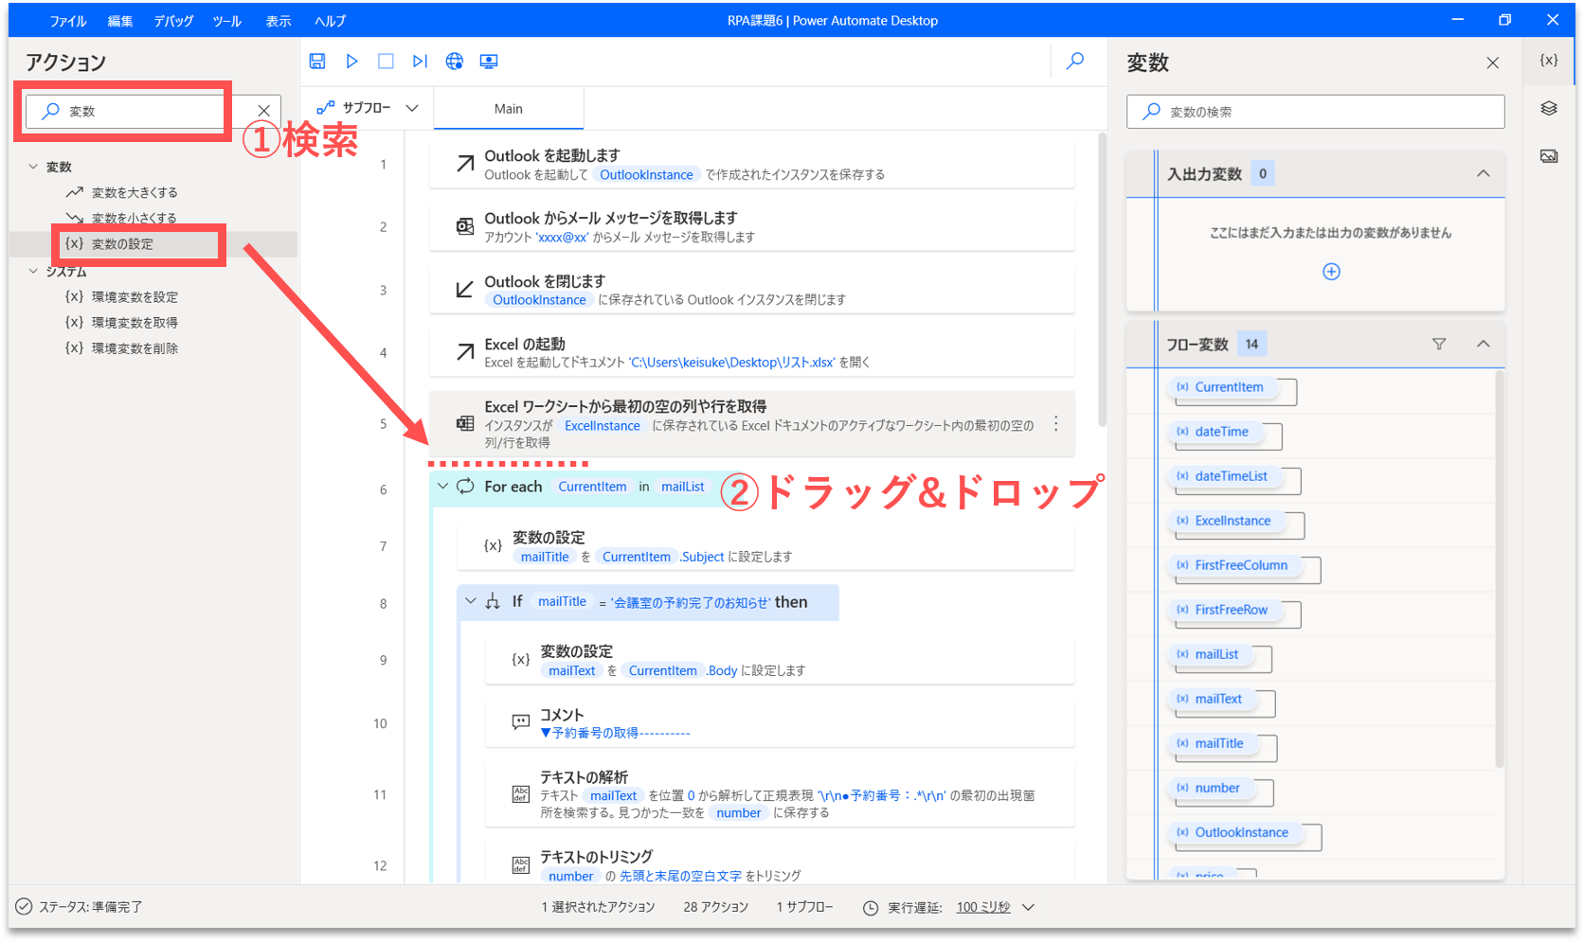Collapse the For each loop block
The height and width of the screenshot is (942, 1584).
[x=442, y=487]
